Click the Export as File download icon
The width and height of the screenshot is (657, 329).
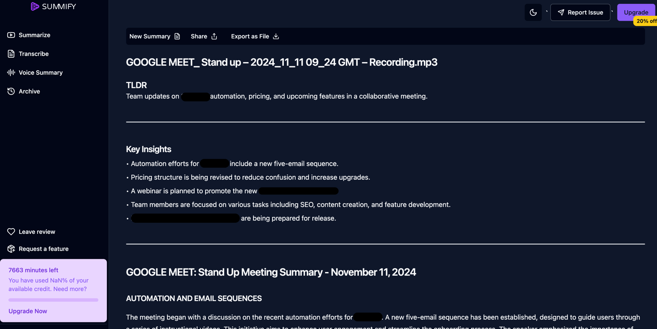[276, 37]
